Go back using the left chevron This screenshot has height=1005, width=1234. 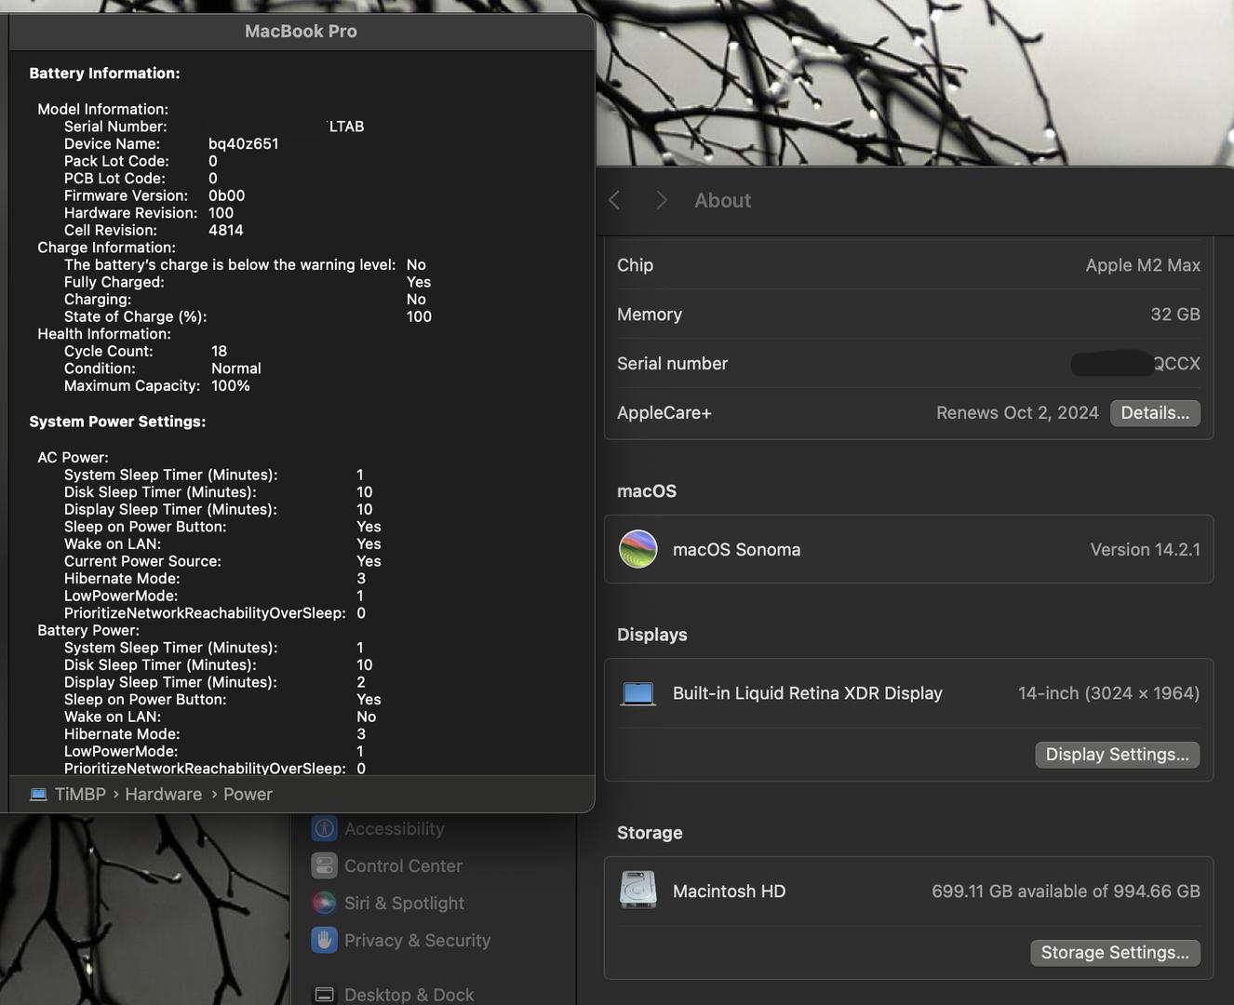pos(614,200)
